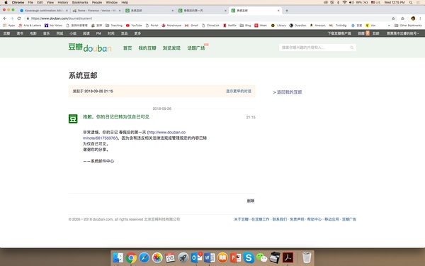
Task: Open Other Bookmarks folder
Action: (408, 26)
